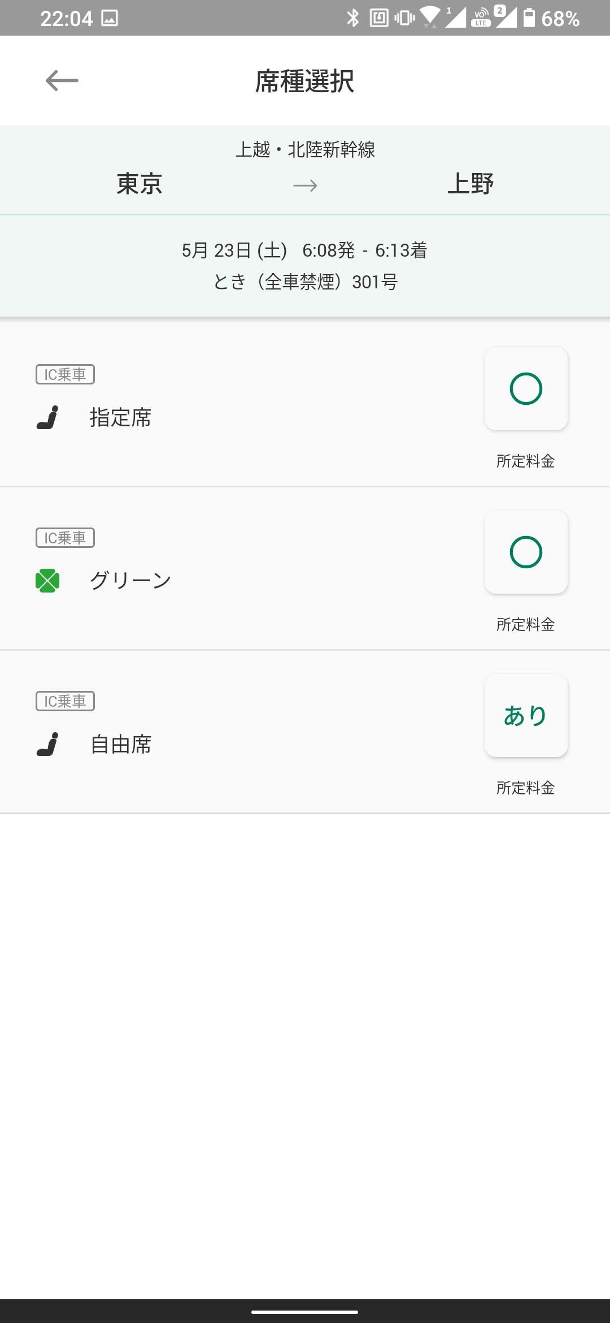Tap the back arrow icon
The width and height of the screenshot is (610, 1323).
[62, 80]
